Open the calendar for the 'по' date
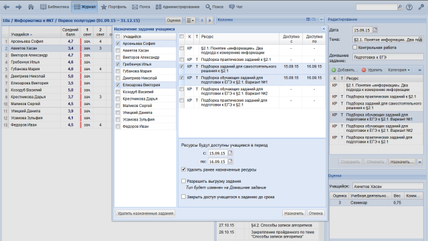 [230, 161]
